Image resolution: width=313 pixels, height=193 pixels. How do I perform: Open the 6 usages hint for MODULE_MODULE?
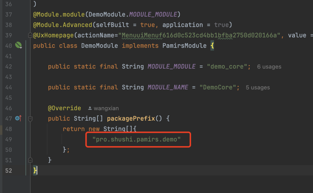[269, 67]
